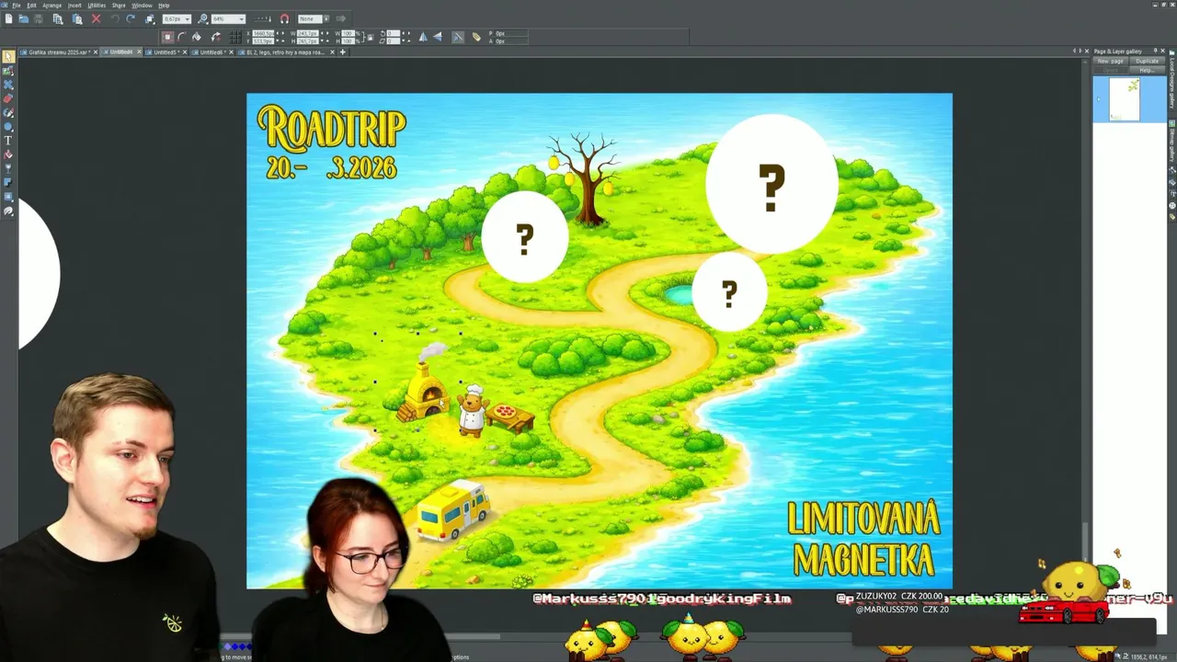
Task: Select the Text tool
Action: pyautogui.click(x=8, y=141)
